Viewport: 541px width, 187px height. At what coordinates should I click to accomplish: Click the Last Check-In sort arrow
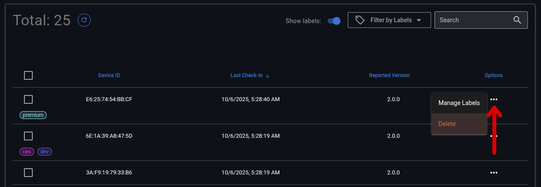[268, 76]
